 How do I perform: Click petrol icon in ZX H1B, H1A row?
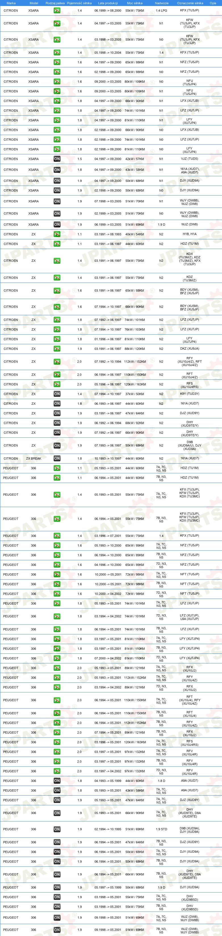click(x=57, y=234)
